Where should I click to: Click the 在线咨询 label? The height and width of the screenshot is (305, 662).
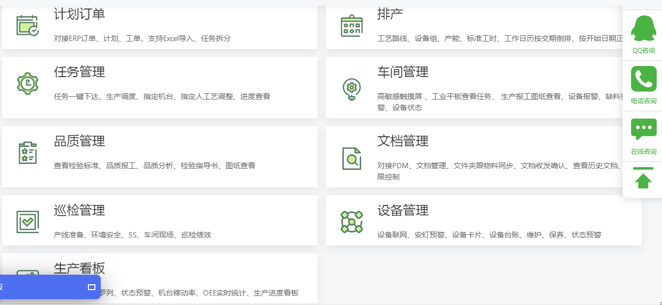(643, 152)
